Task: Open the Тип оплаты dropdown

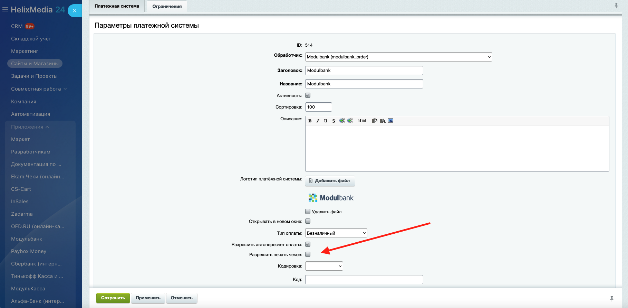Action: coord(336,233)
